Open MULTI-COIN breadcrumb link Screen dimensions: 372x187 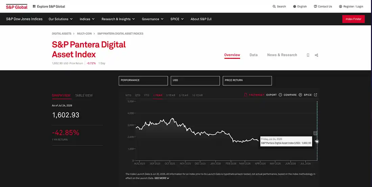(x=84, y=33)
